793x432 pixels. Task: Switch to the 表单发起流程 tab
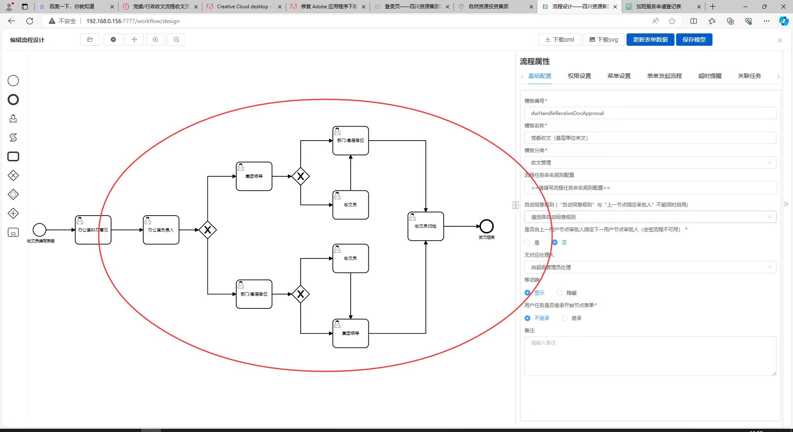(664, 76)
